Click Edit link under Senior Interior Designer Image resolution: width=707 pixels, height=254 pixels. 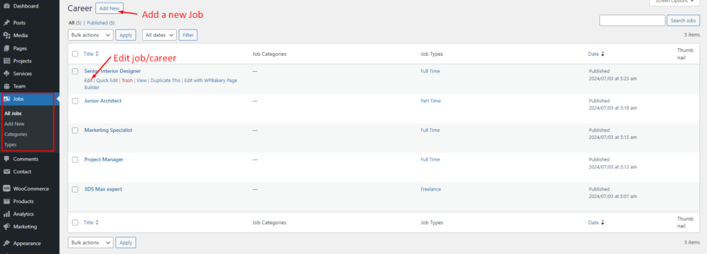point(88,80)
